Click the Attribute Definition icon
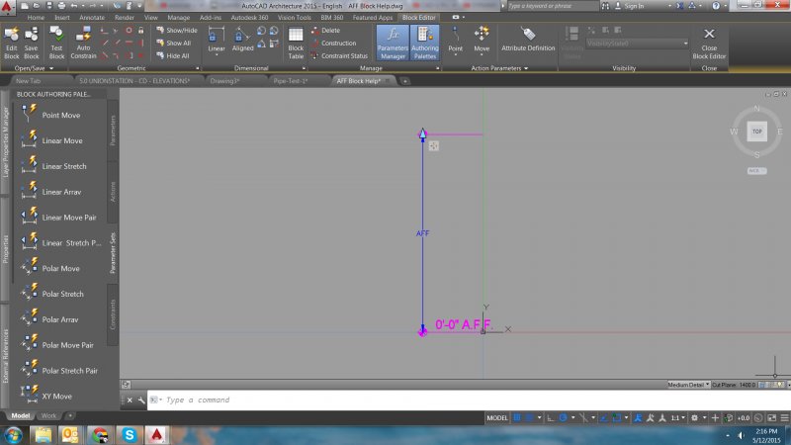This screenshot has height=445, width=791. (x=527, y=40)
